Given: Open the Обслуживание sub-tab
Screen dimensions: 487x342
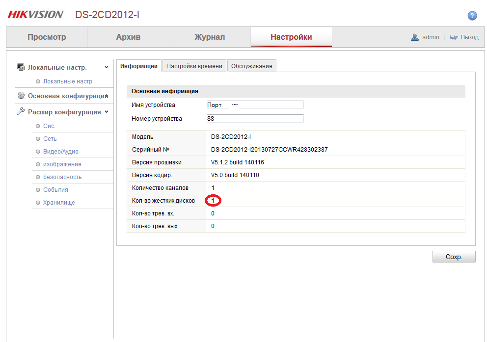Looking at the screenshot, I should coord(251,66).
